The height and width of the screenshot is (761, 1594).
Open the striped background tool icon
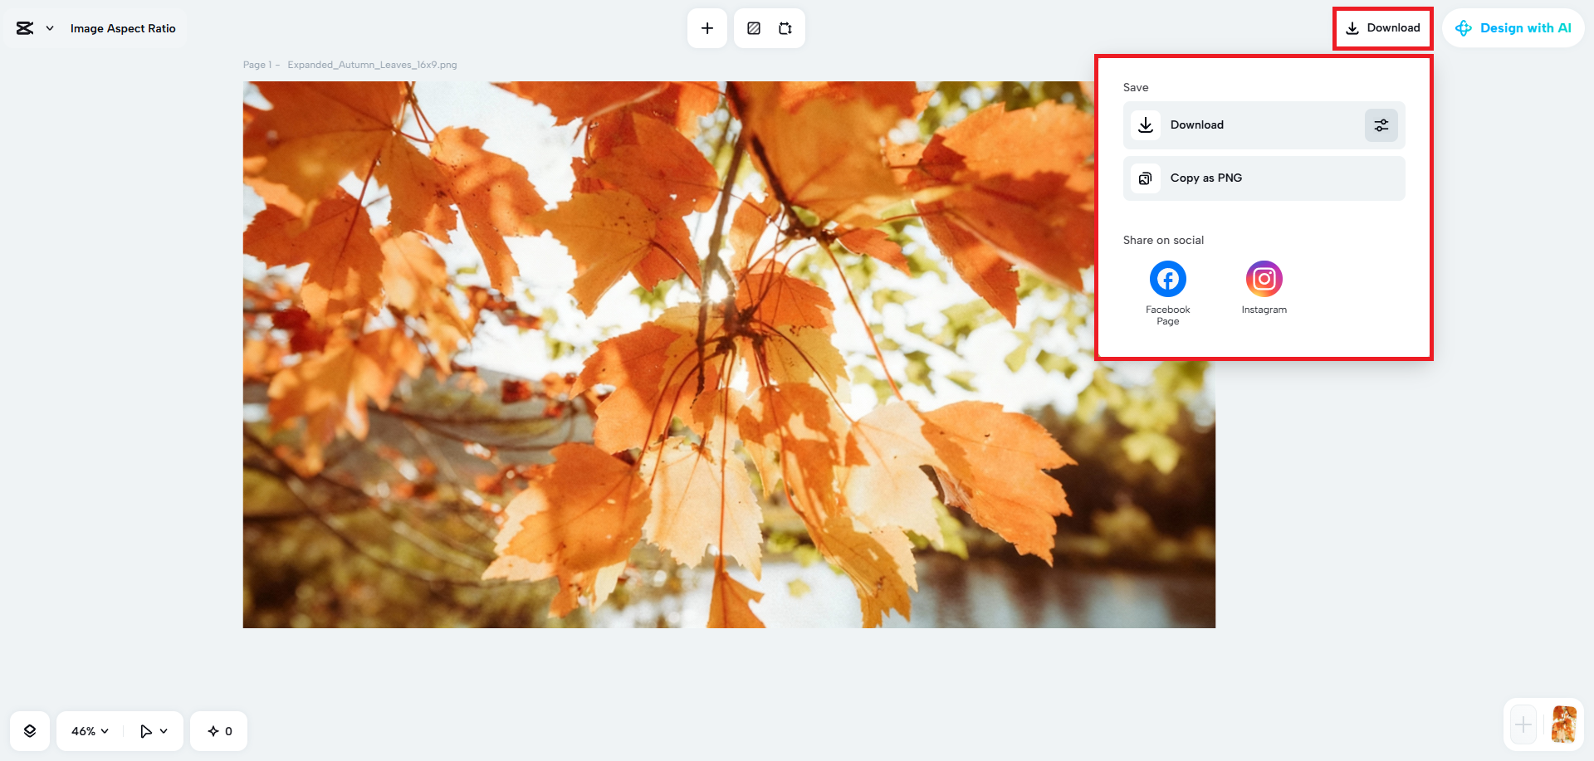(x=754, y=28)
